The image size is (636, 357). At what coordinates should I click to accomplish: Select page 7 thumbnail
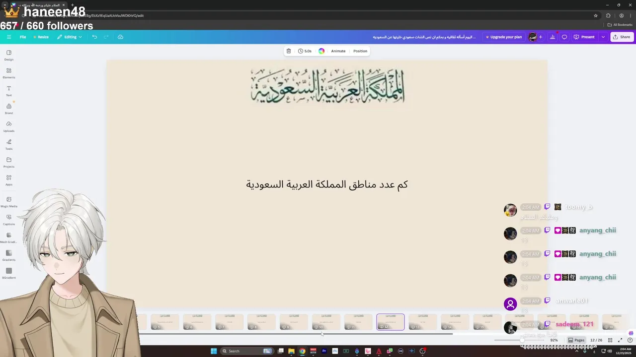click(x=230, y=322)
